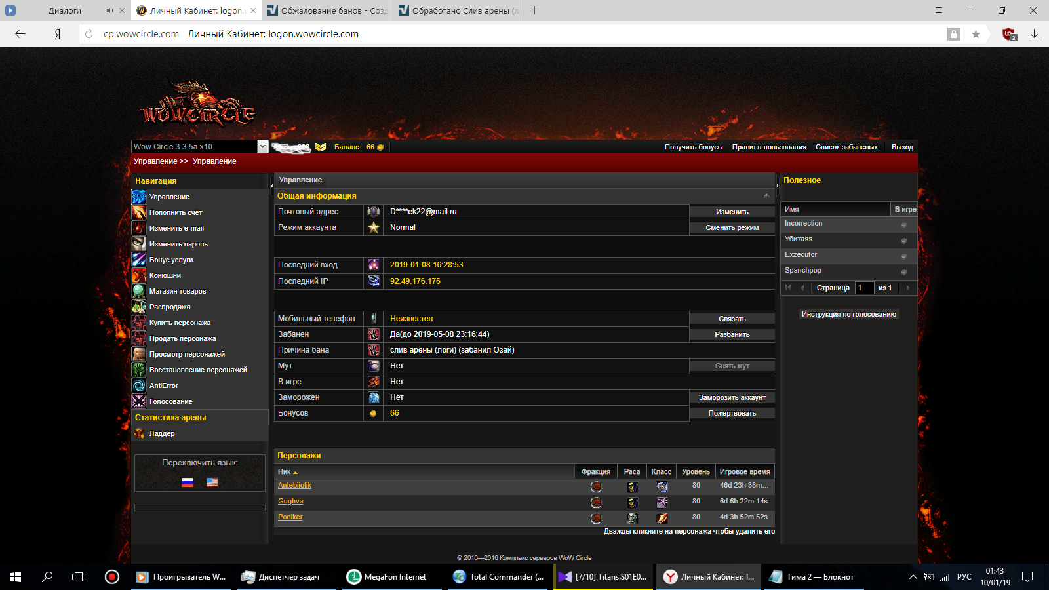Click the Голосование sidebar icon

point(139,401)
